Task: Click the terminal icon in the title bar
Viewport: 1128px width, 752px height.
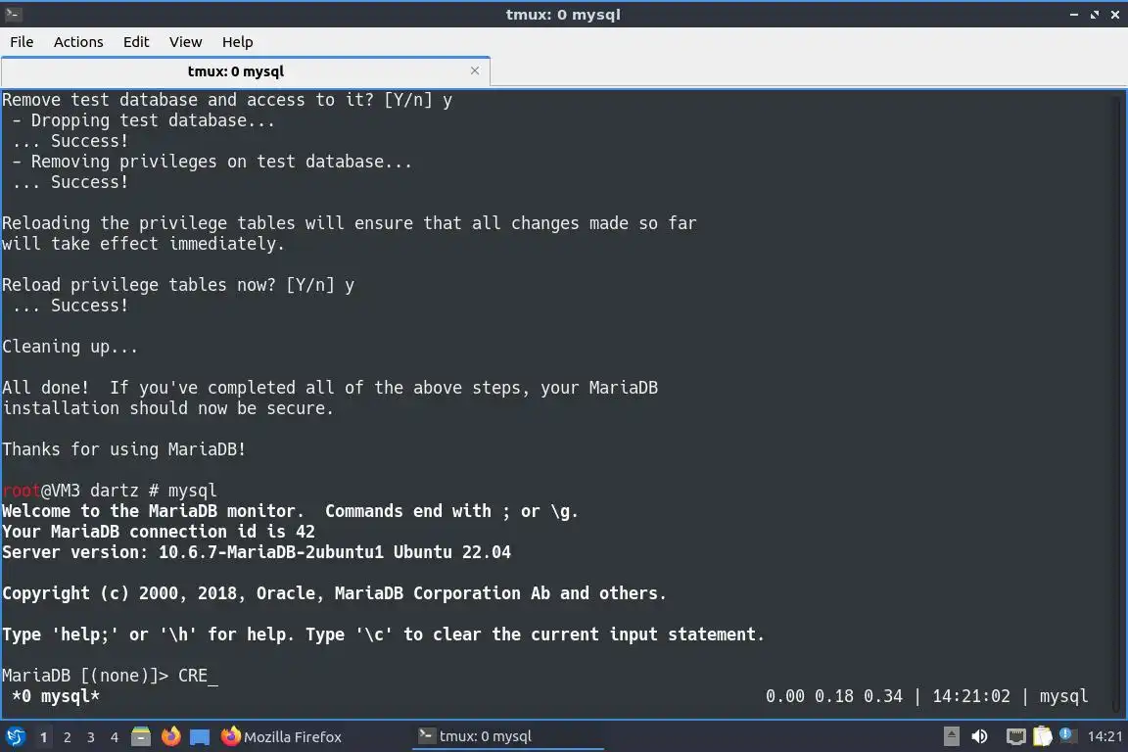Action: [x=13, y=14]
